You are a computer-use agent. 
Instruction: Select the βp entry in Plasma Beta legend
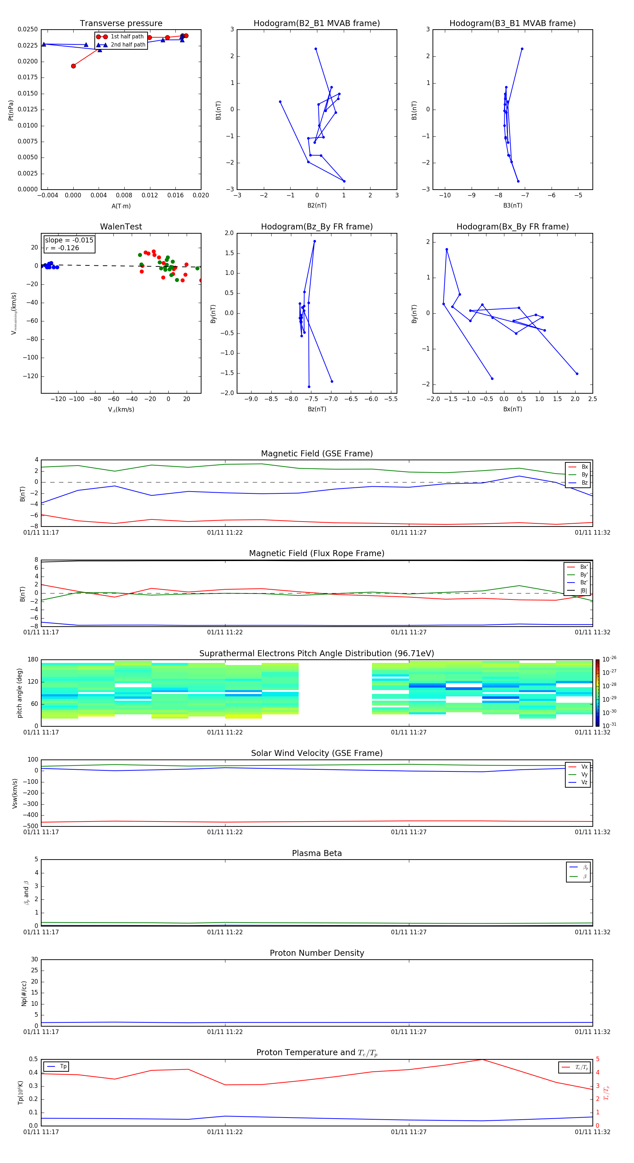coord(578,867)
